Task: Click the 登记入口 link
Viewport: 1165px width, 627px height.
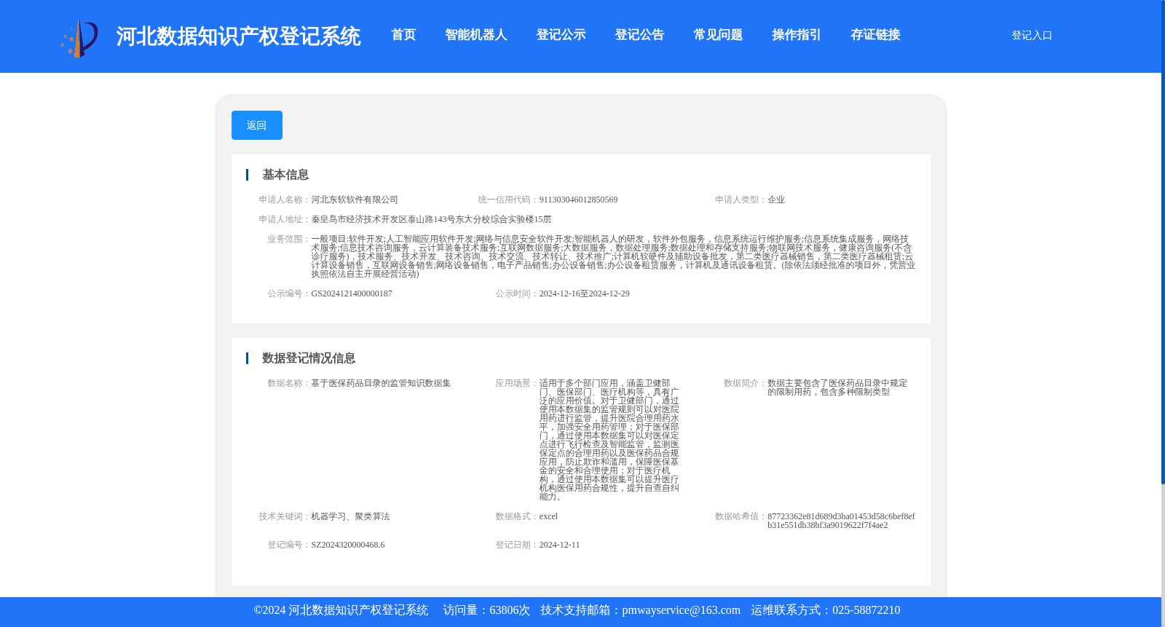Action: 1032,35
